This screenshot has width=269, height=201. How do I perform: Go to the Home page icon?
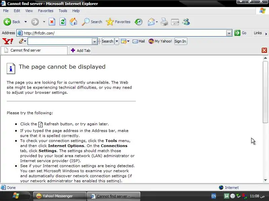click(x=73, y=22)
